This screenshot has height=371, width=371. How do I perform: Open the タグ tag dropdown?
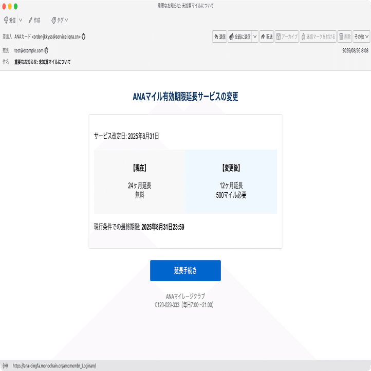click(x=60, y=21)
